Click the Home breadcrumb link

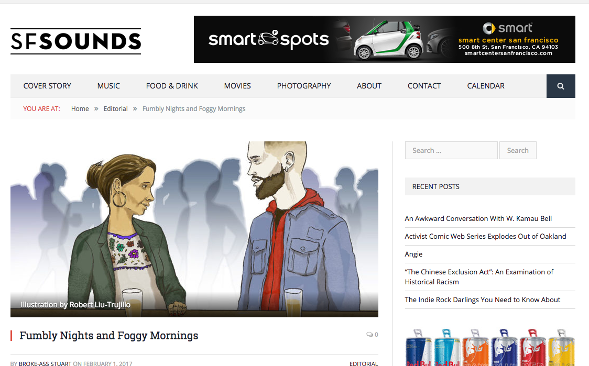click(80, 109)
